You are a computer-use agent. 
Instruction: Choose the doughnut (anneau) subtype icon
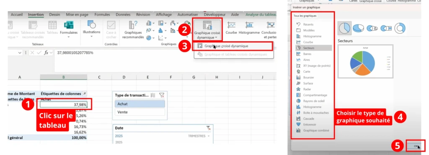(x=400, y=28)
